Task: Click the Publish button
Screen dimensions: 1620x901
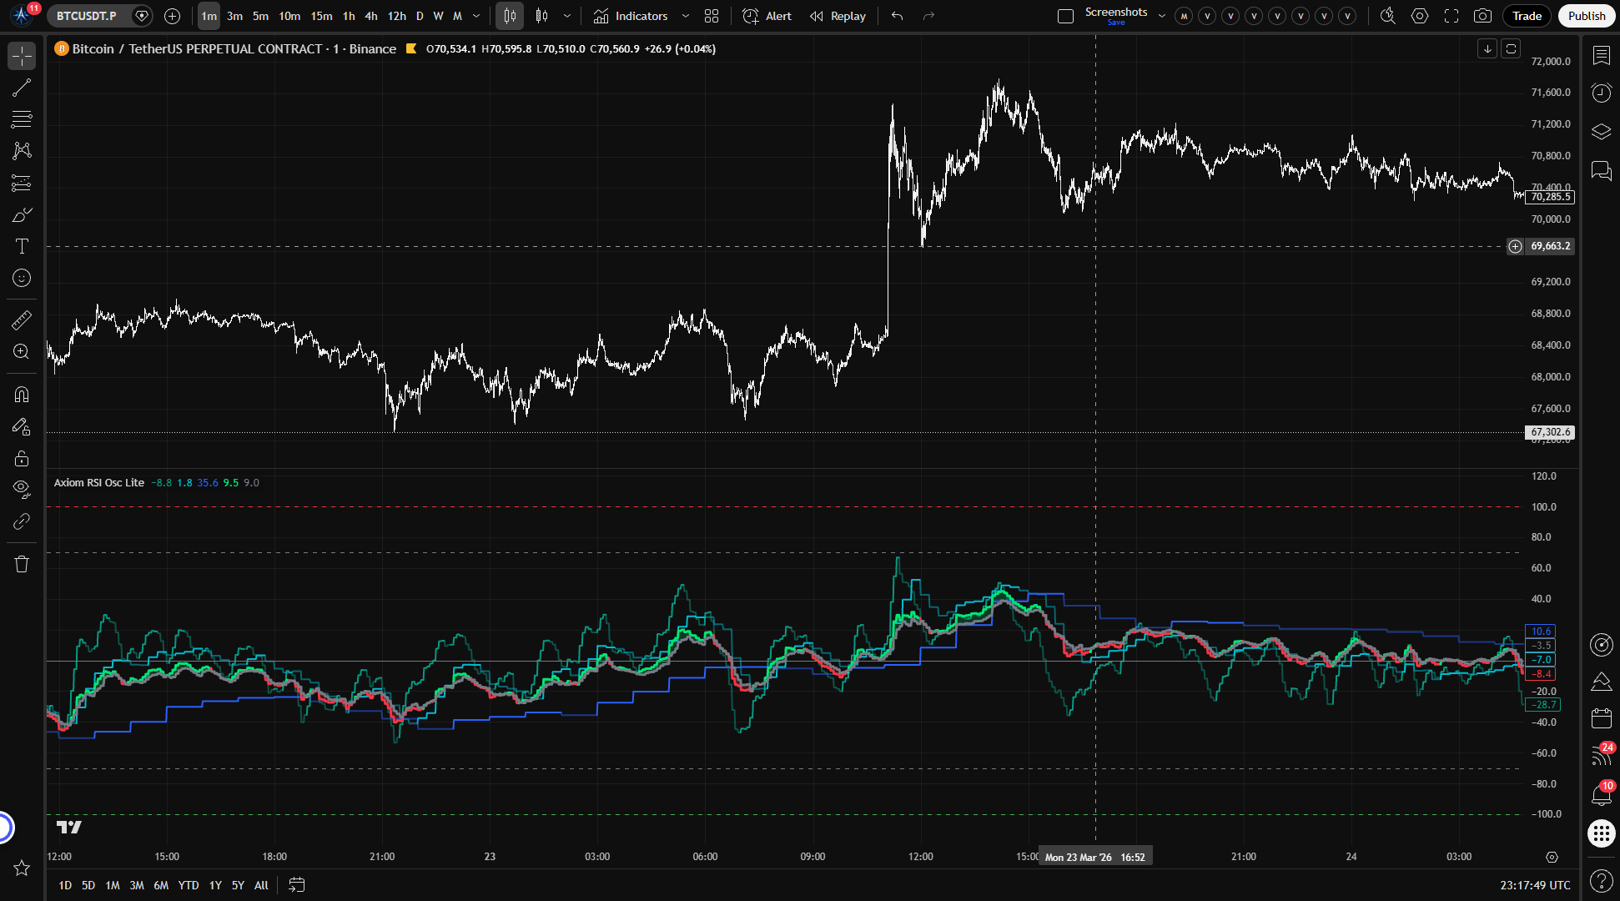Action: click(1586, 16)
